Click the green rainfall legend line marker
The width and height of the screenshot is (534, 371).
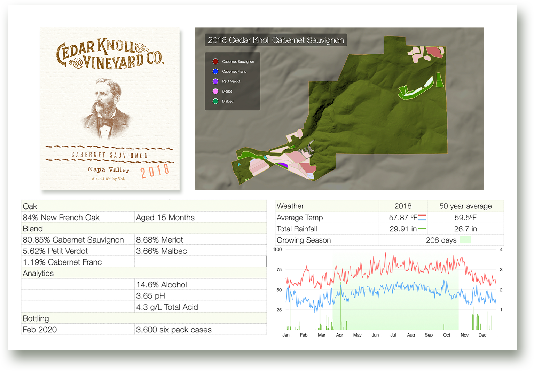pyautogui.click(x=422, y=229)
